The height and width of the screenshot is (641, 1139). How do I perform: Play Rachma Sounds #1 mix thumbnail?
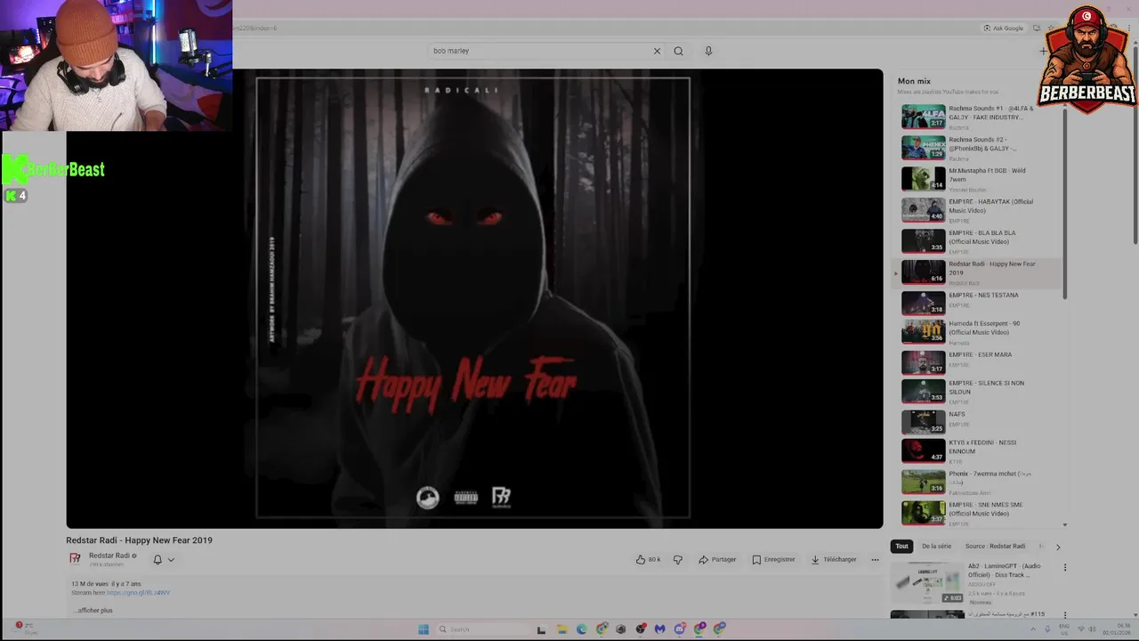(924, 117)
